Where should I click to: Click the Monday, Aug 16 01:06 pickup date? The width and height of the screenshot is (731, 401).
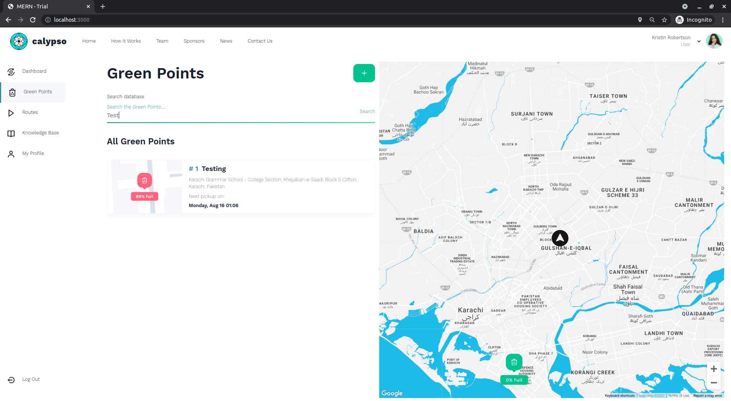(214, 206)
